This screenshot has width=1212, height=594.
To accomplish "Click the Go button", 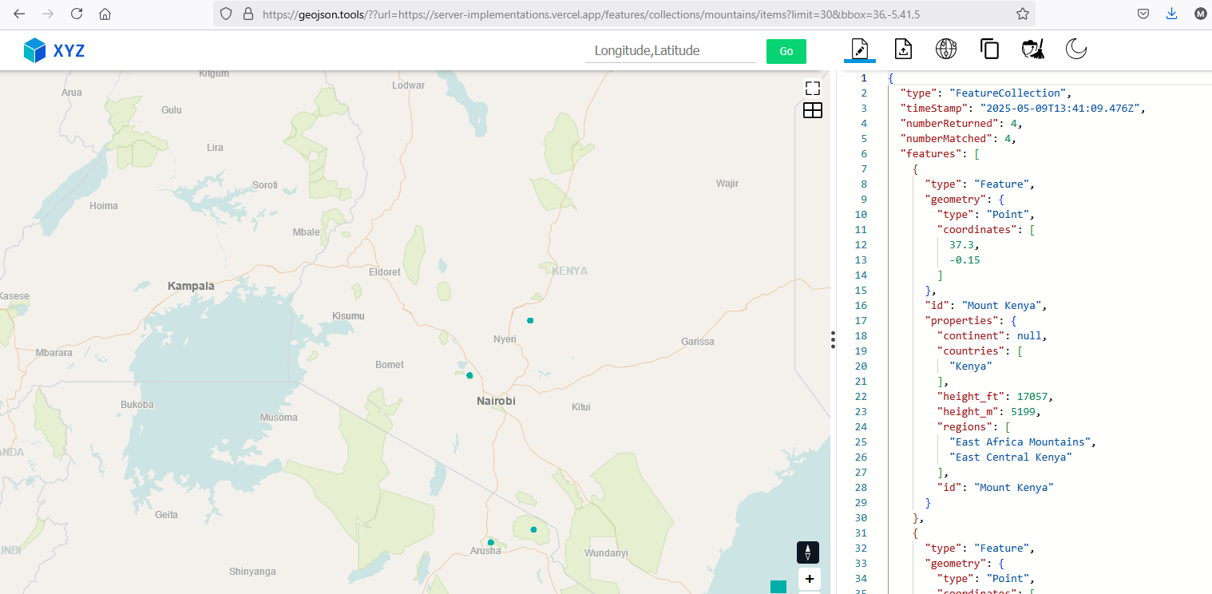I will (x=786, y=51).
